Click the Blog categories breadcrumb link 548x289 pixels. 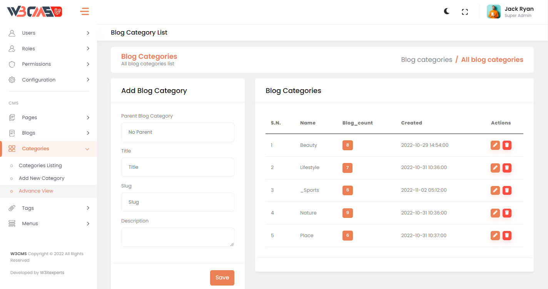click(426, 60)
